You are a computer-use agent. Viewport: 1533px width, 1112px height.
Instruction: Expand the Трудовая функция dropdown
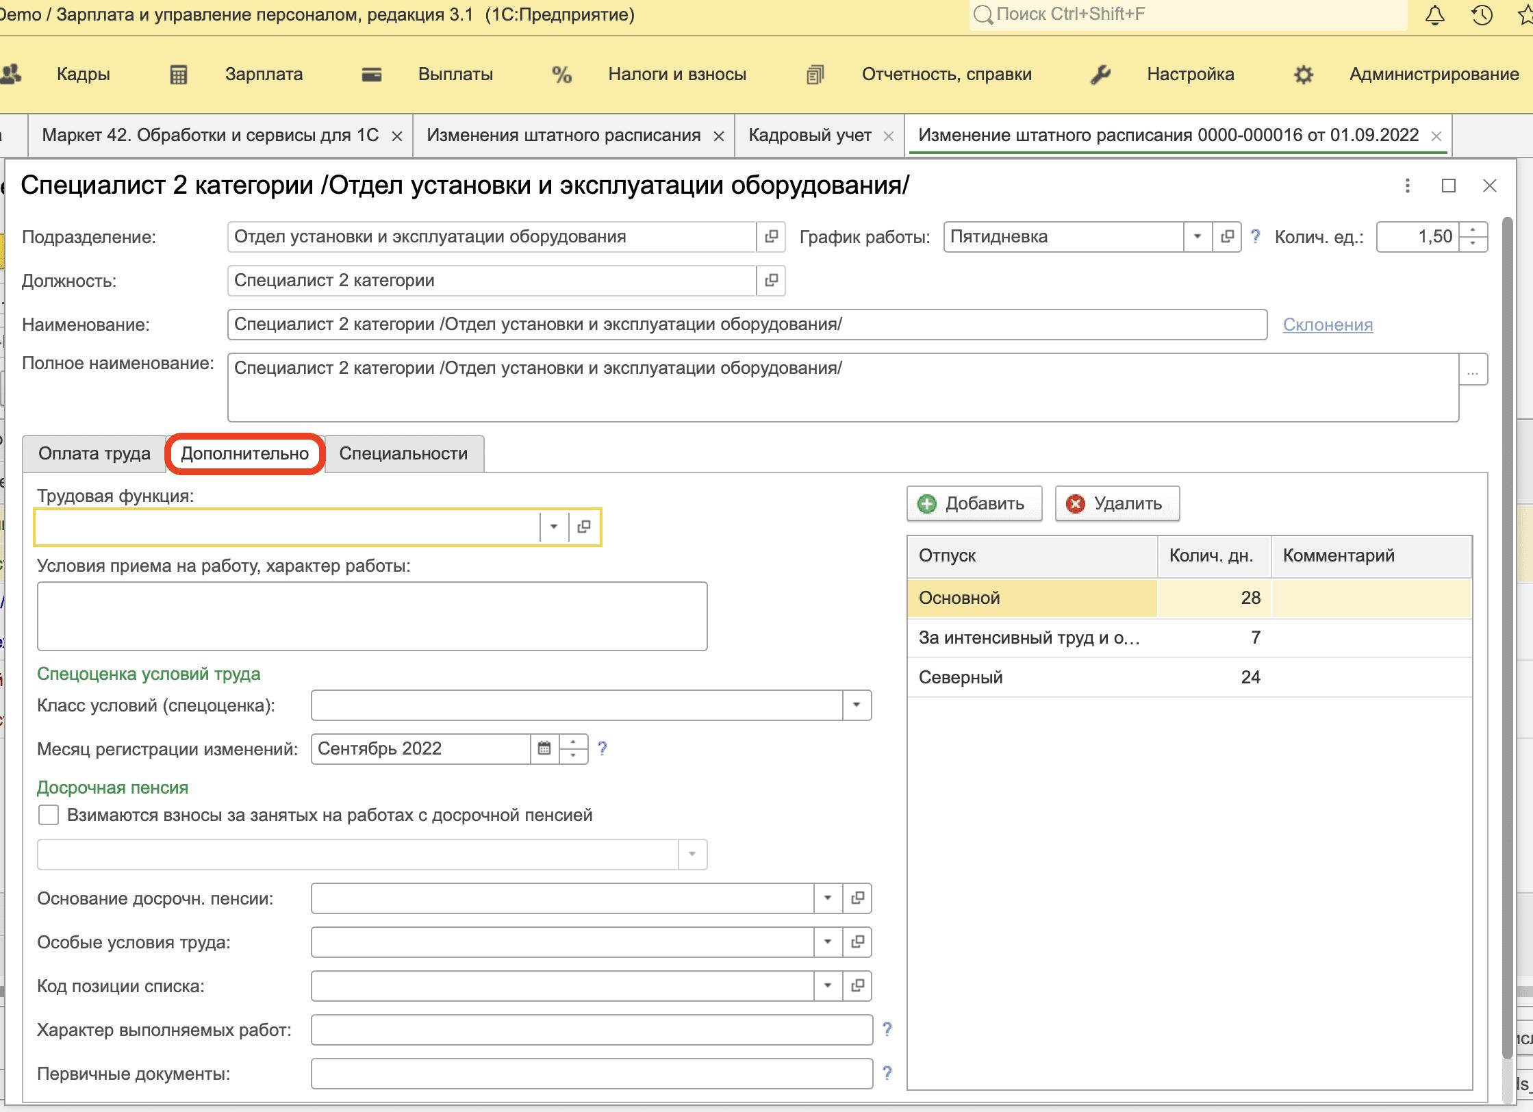(x=554, y=527)
